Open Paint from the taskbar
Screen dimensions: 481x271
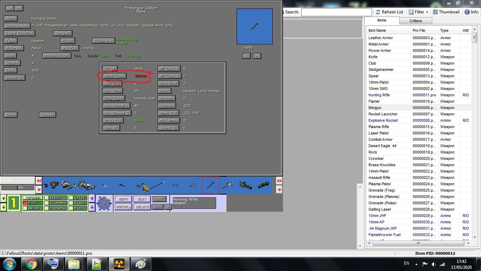(x=141, y=264)
